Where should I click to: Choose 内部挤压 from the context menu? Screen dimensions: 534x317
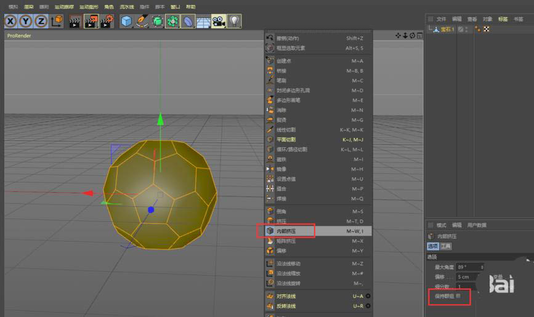point(286,231)
